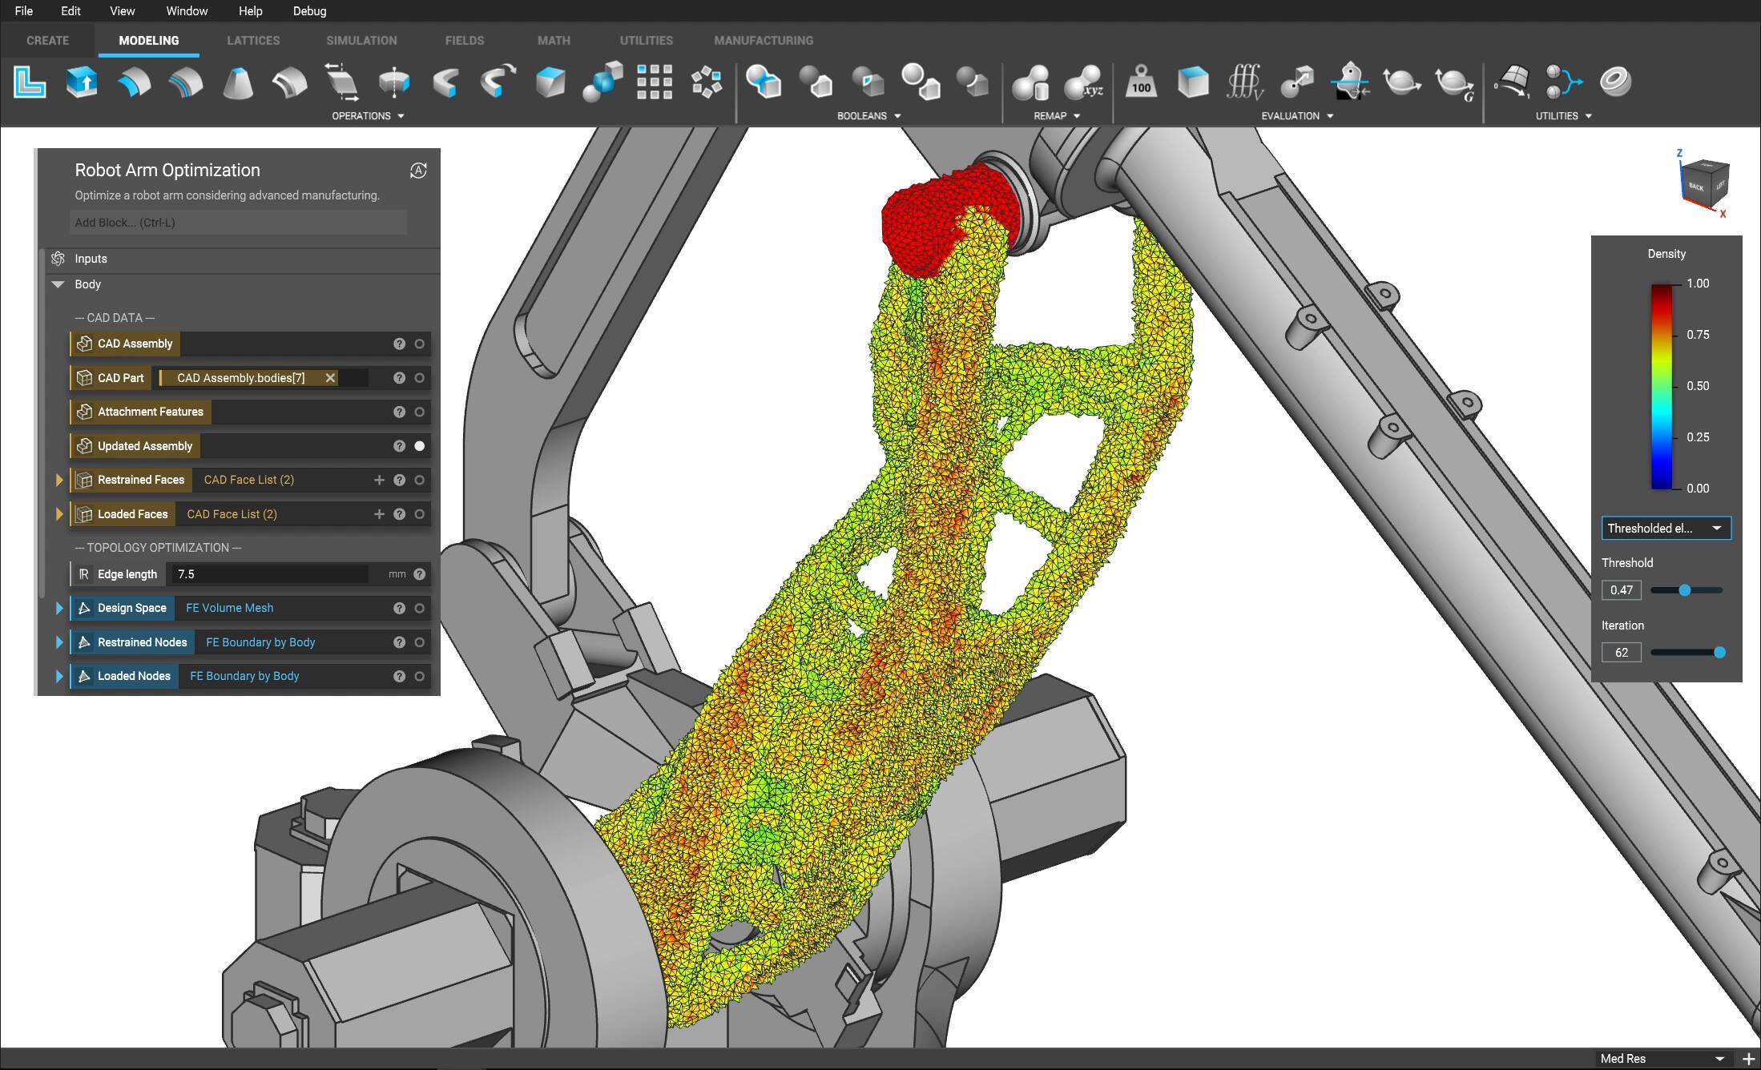Click the help icon on CAD Assembly
This screenshot has width=1761, height=1070.
399,344
